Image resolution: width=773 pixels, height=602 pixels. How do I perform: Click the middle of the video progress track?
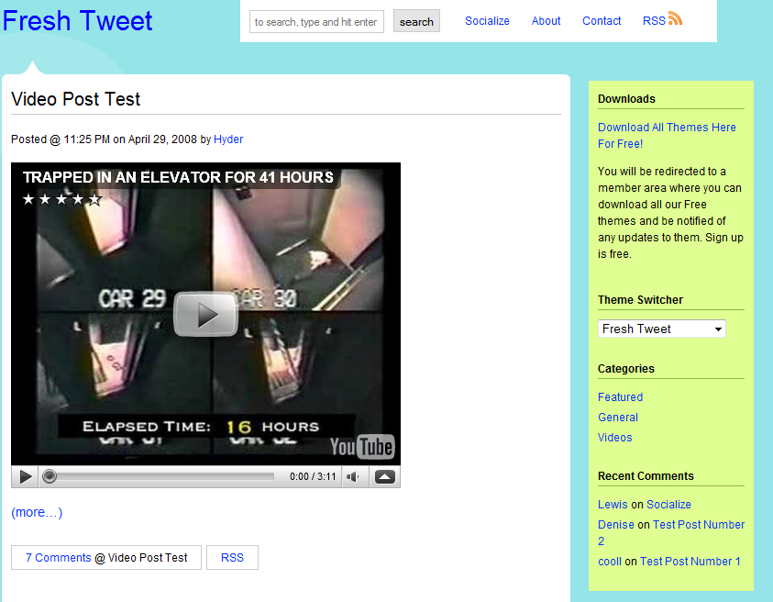[x=159, y=476]
